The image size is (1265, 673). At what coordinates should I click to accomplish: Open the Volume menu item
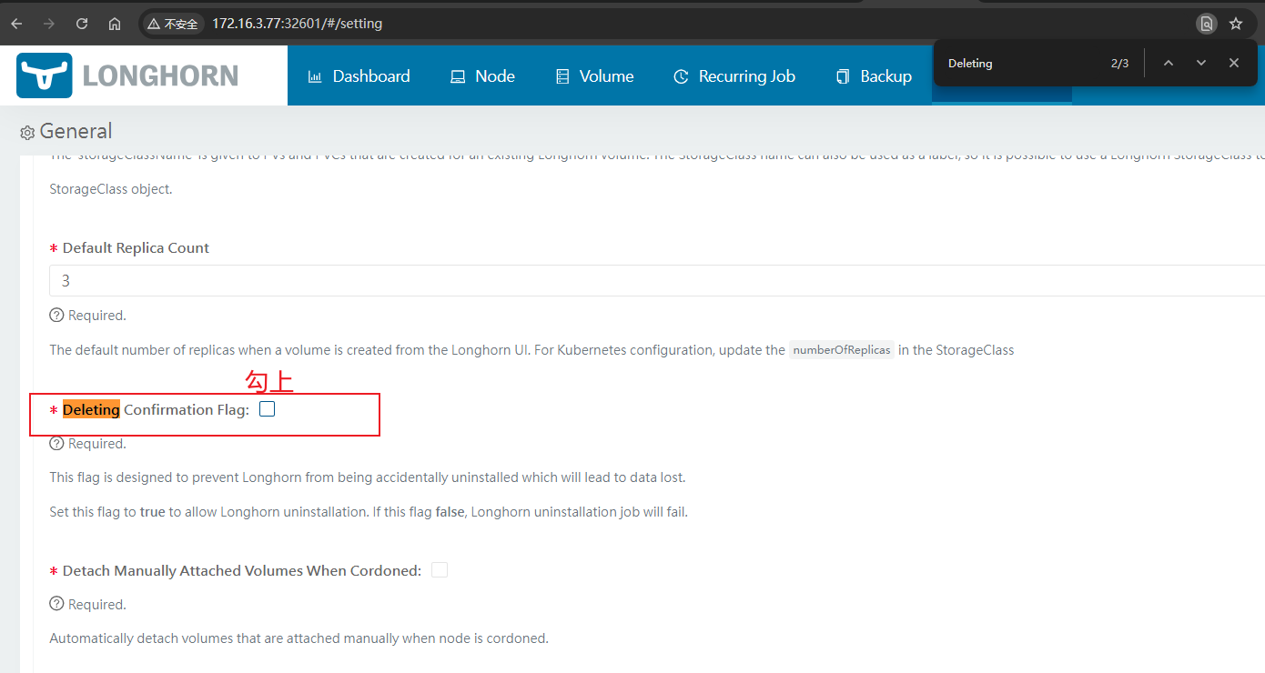(x=594, y=76)
